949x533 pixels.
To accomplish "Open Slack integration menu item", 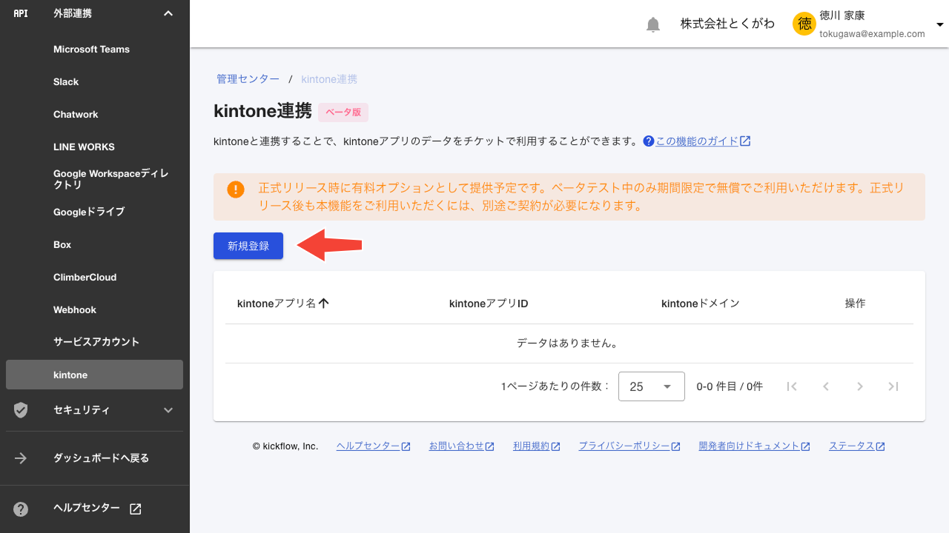I will click(94, 82).
